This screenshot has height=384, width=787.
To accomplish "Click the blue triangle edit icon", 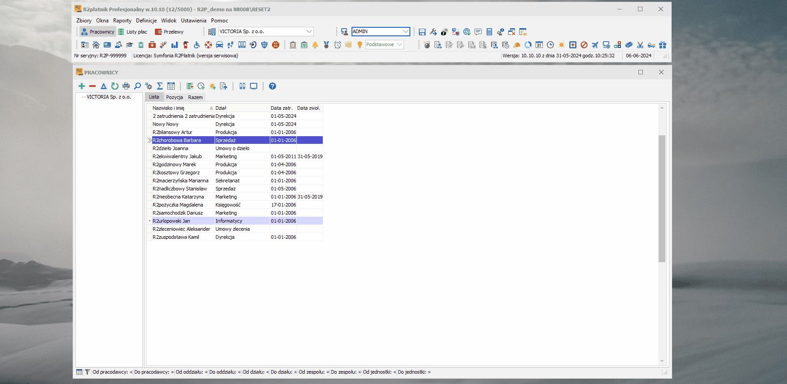I will click(104, 86).
